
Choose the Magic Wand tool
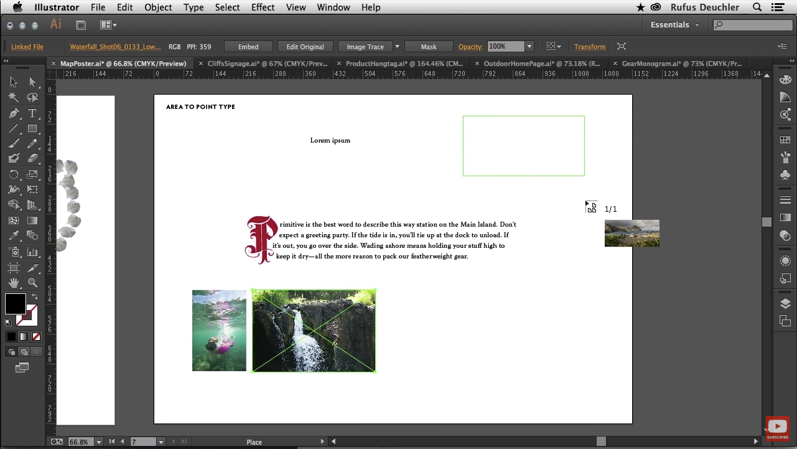pos(14,98)
